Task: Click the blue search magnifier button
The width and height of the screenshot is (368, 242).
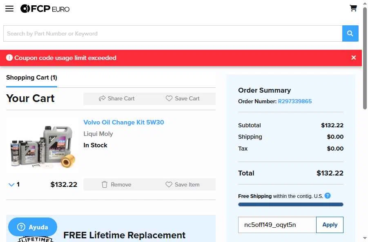Action: (350, 33)
